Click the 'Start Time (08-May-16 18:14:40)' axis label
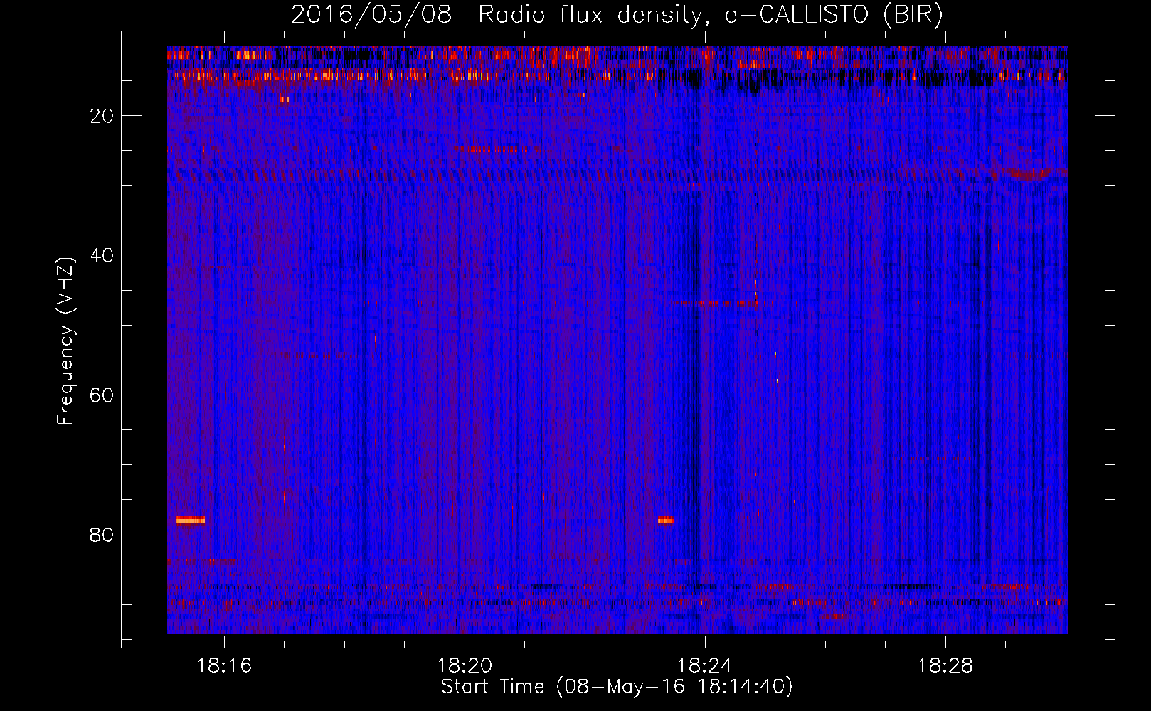Image resolution: width=1151 pixels, height=711 pixels. click(x=616, y=687)
